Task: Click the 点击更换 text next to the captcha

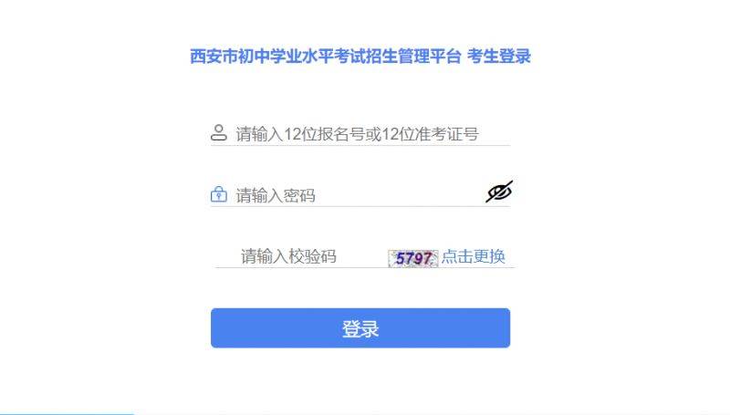Action: pos(473,256)
